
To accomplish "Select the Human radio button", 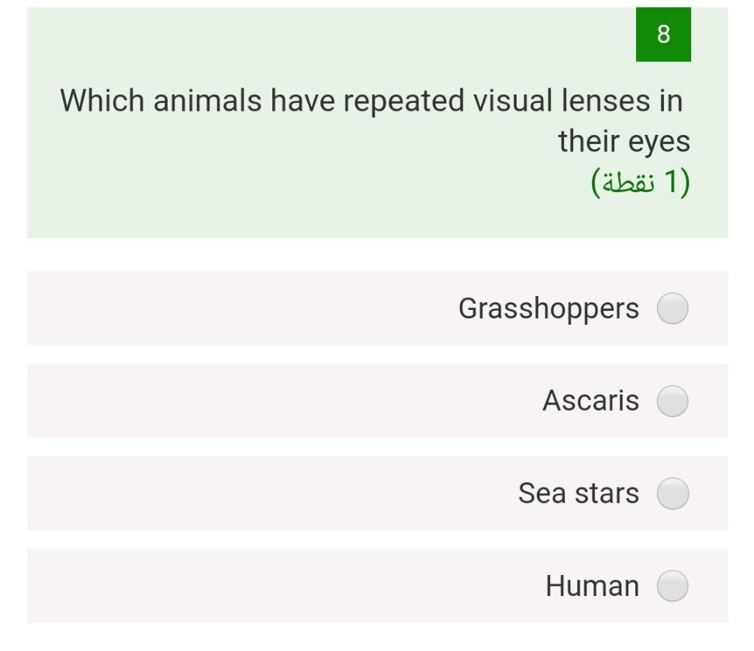I will coord(672,587).
